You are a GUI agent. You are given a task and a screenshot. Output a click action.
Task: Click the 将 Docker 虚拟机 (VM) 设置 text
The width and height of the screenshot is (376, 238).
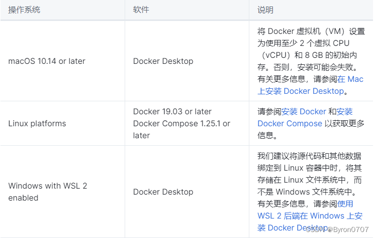[311, 31]
